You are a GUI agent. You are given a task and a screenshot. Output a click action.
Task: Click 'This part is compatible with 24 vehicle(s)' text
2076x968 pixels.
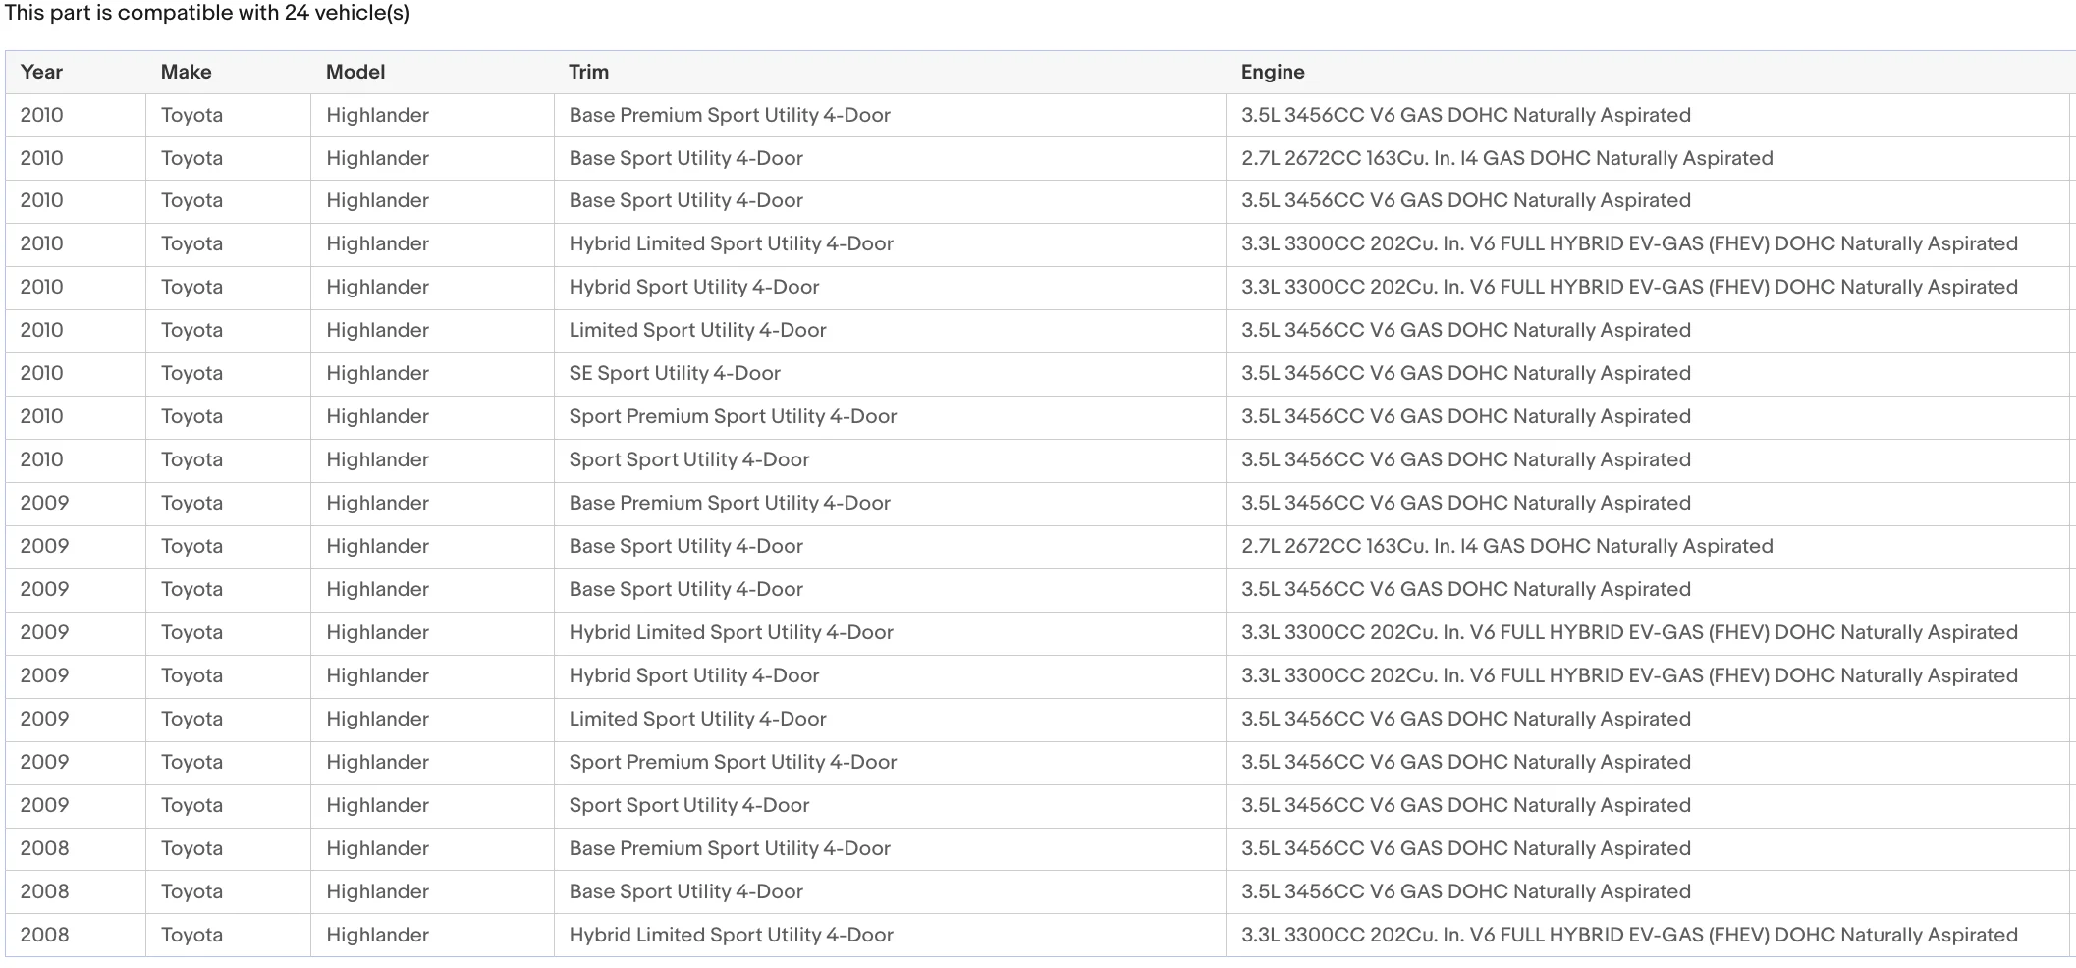tap(207, 13)
